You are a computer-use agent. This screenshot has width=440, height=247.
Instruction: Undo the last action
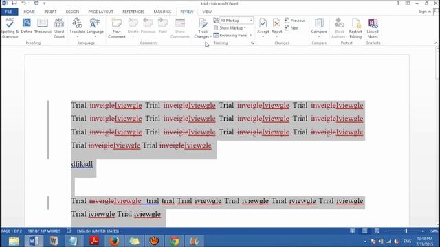[24, 3]
